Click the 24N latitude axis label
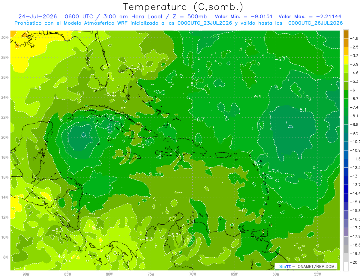 [5, 97]
